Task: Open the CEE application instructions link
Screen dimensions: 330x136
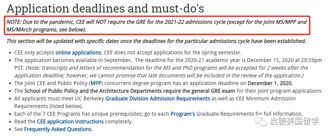Action: pos(70,121)
